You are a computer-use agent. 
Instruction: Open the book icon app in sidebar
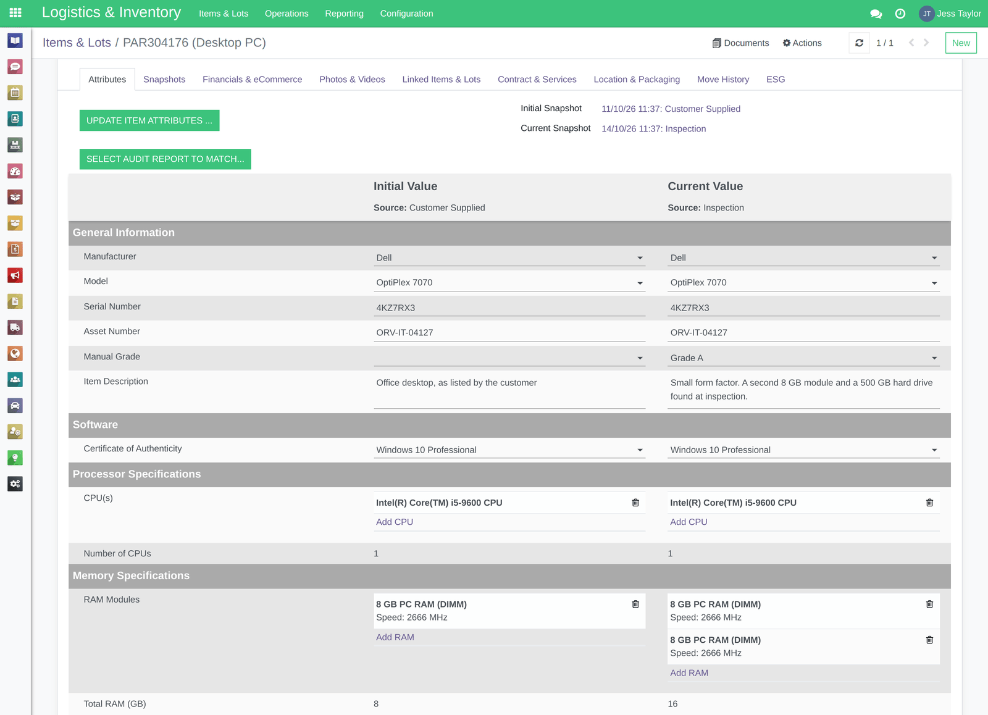(15, 41)
